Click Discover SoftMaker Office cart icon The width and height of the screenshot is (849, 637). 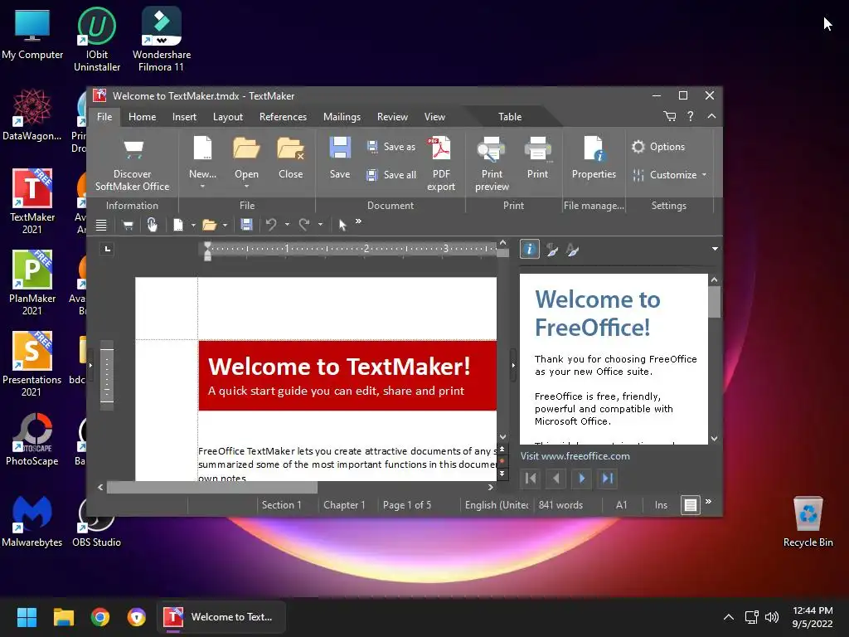tap(133, 148)
